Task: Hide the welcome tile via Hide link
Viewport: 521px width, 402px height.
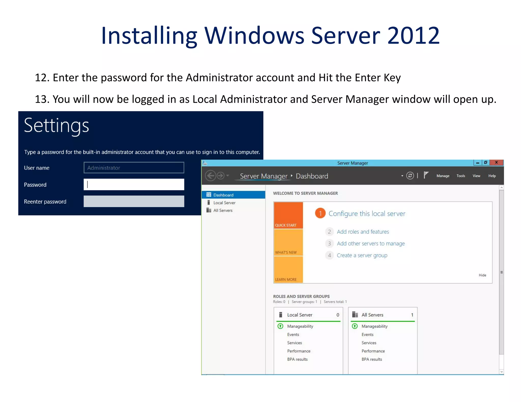Action: 482,275
